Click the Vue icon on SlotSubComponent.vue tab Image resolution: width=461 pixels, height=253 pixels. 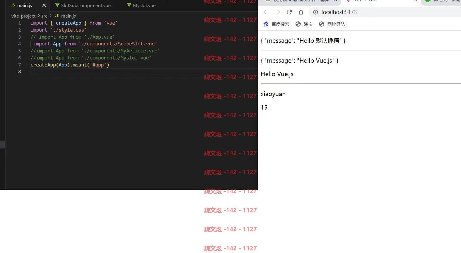pyautogui.click(x=57, y=5)
